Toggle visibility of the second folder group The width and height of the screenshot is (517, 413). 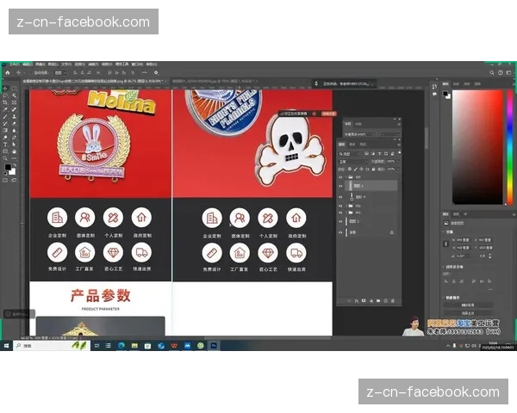pyautogui.click(x=340, y=206)
